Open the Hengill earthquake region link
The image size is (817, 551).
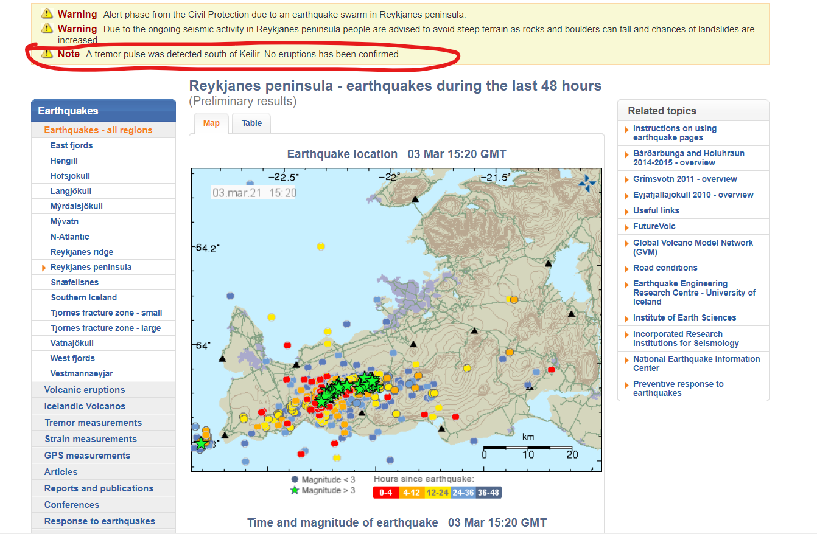tap(64, 161)
